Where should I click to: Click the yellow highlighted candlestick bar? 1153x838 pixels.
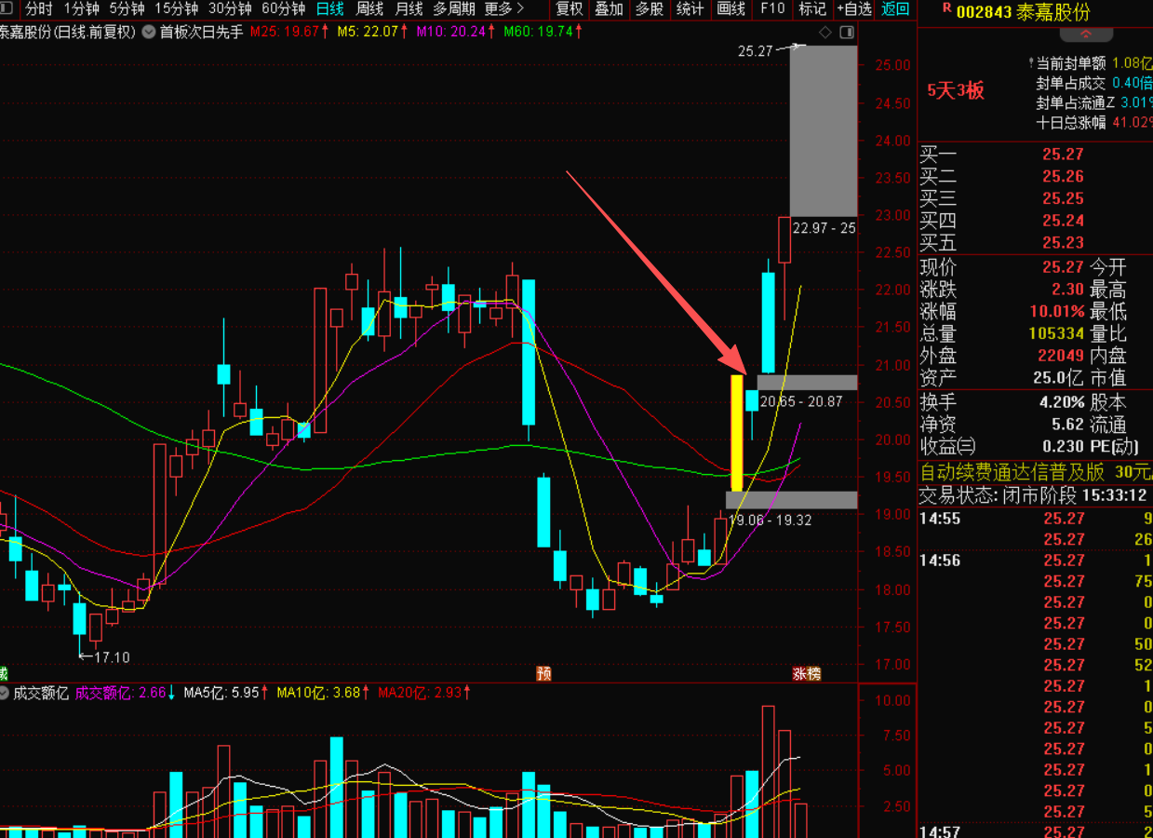736,433
